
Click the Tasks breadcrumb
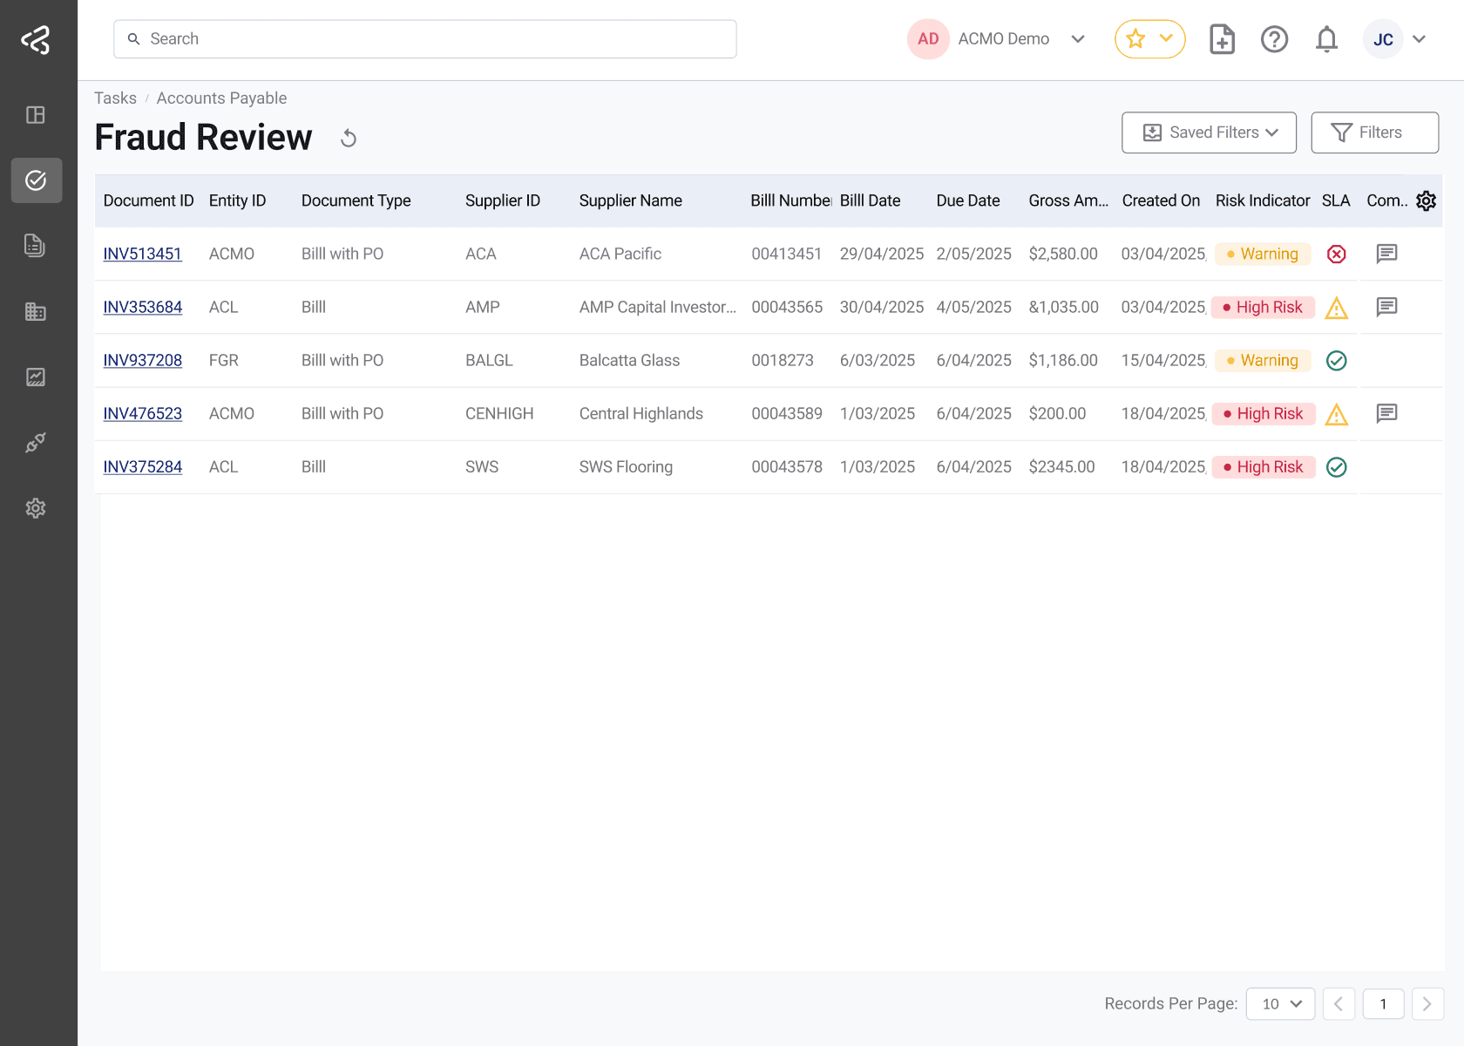tap(115, 98)
